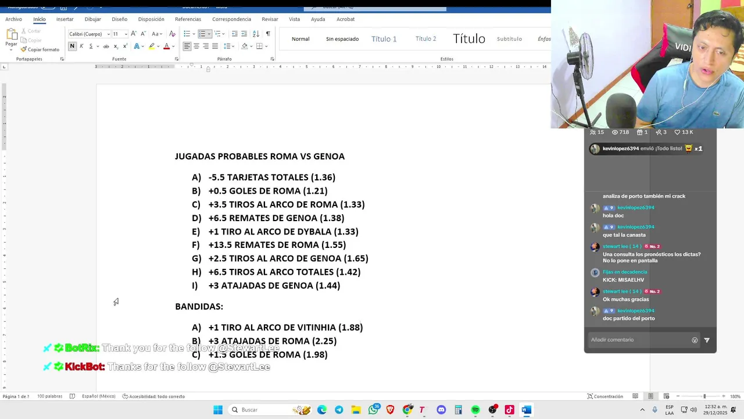The height and width of the screenshot is (419, 744).
Task: Open emoji picker in comment box
Action: pyautogui.click(x=695, y=340)
